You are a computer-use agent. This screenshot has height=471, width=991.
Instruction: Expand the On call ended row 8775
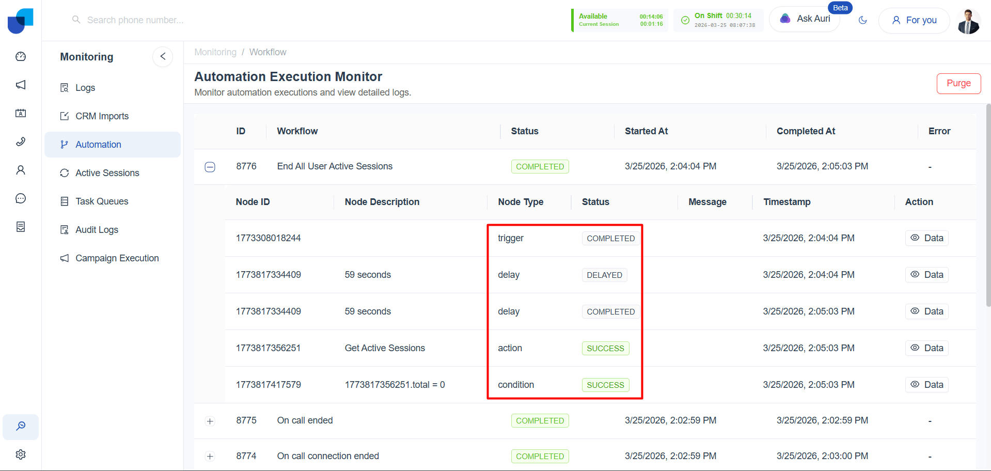coord(210,421)
